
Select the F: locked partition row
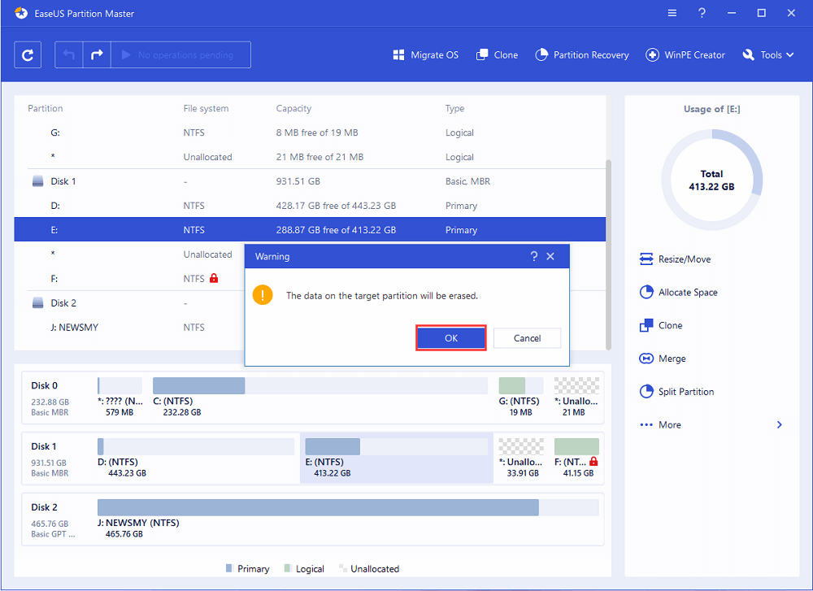click(x=129, y=279)
